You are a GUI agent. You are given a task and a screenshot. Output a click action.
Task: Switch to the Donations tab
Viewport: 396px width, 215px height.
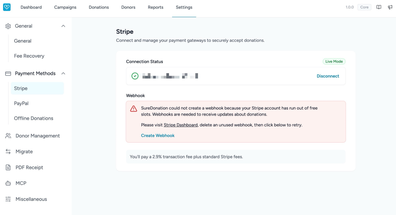point(99,7)
